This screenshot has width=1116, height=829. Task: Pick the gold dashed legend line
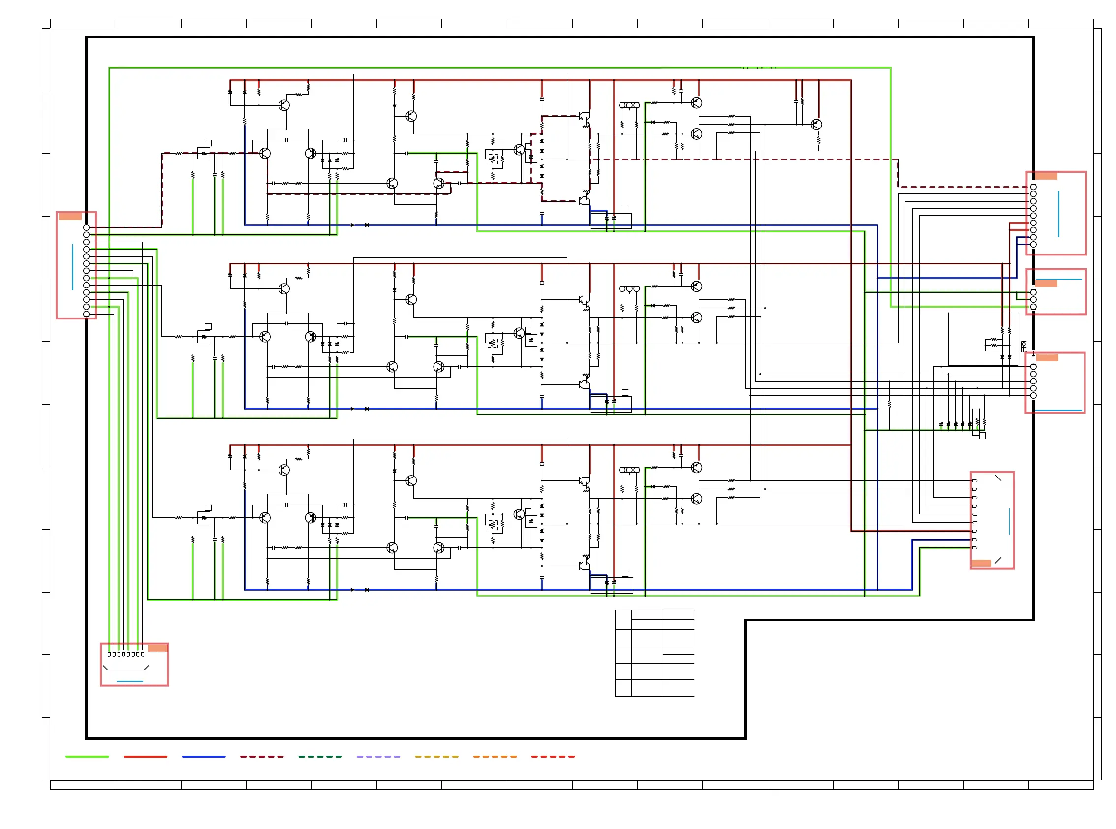click(x=436, y=756)
